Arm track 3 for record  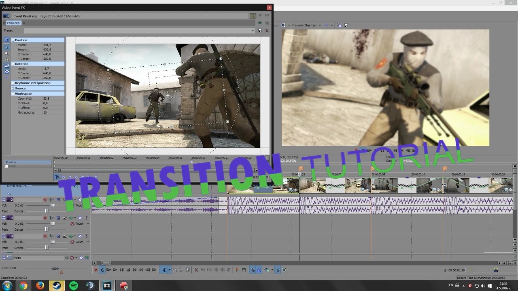(x=45, y=218)
